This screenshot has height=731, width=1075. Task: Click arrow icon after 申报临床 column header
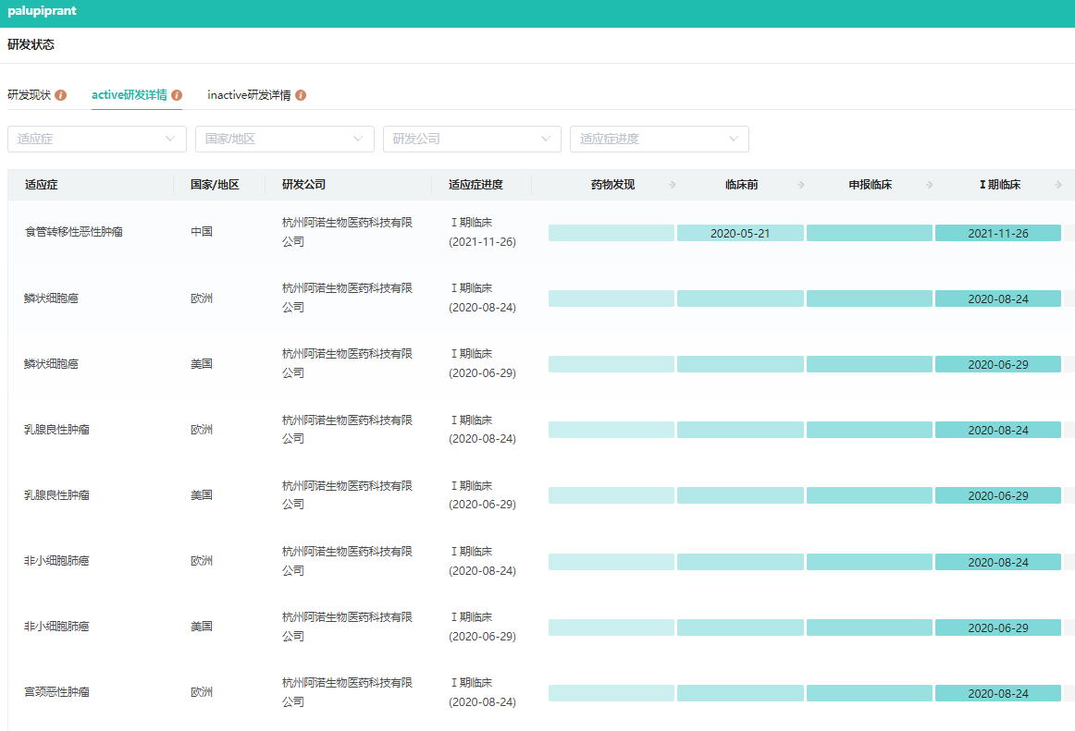click(930, 185)
